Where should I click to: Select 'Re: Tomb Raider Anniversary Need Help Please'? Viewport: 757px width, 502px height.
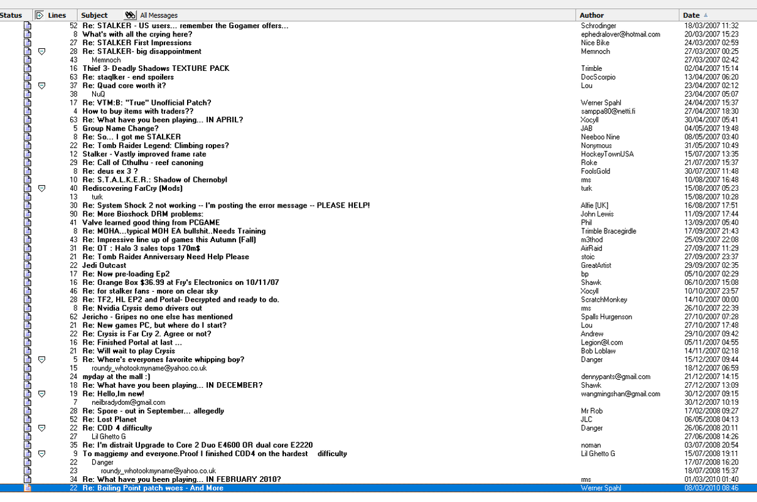(166, 257)
